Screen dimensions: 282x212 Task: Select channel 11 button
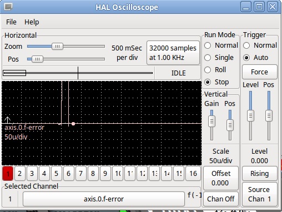[130, 174]
